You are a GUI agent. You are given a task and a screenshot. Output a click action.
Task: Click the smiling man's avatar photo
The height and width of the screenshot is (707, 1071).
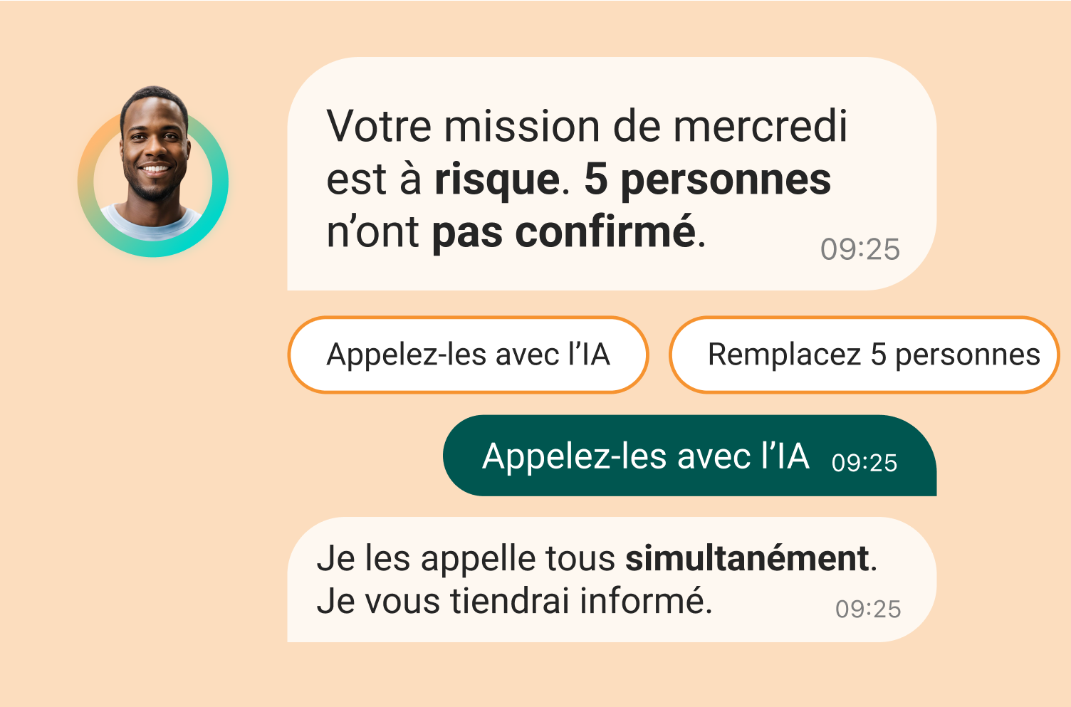[155, 164]
